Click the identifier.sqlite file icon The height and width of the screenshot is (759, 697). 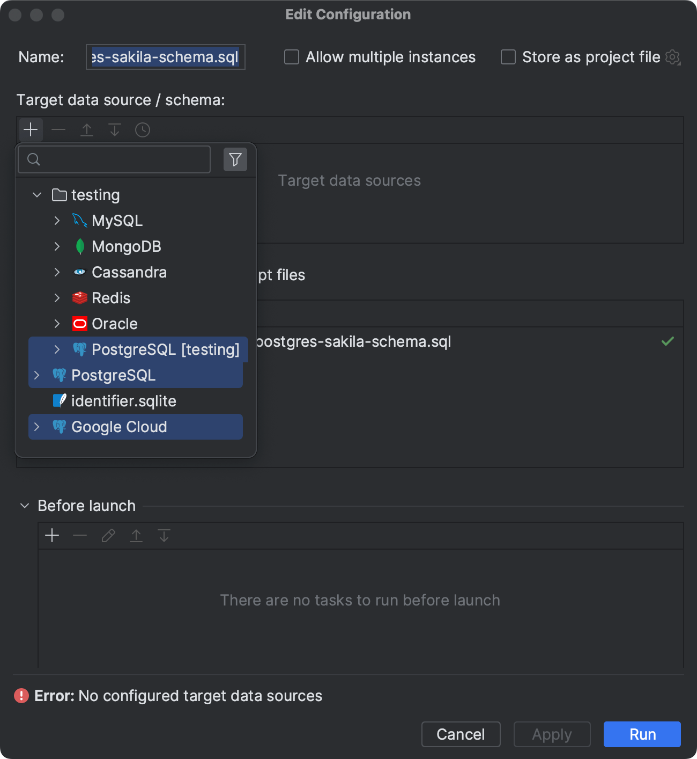pos(60,401)
